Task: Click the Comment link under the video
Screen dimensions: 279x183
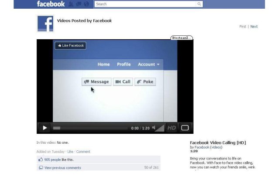Action: tap(83, 152)
